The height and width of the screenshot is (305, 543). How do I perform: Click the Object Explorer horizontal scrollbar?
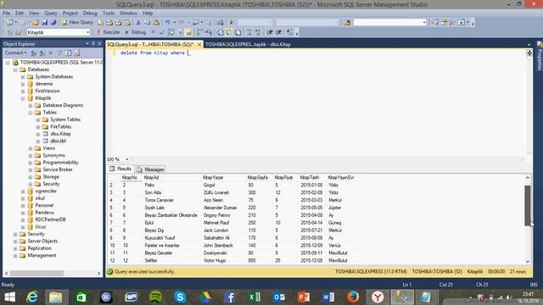click(37, 273)
